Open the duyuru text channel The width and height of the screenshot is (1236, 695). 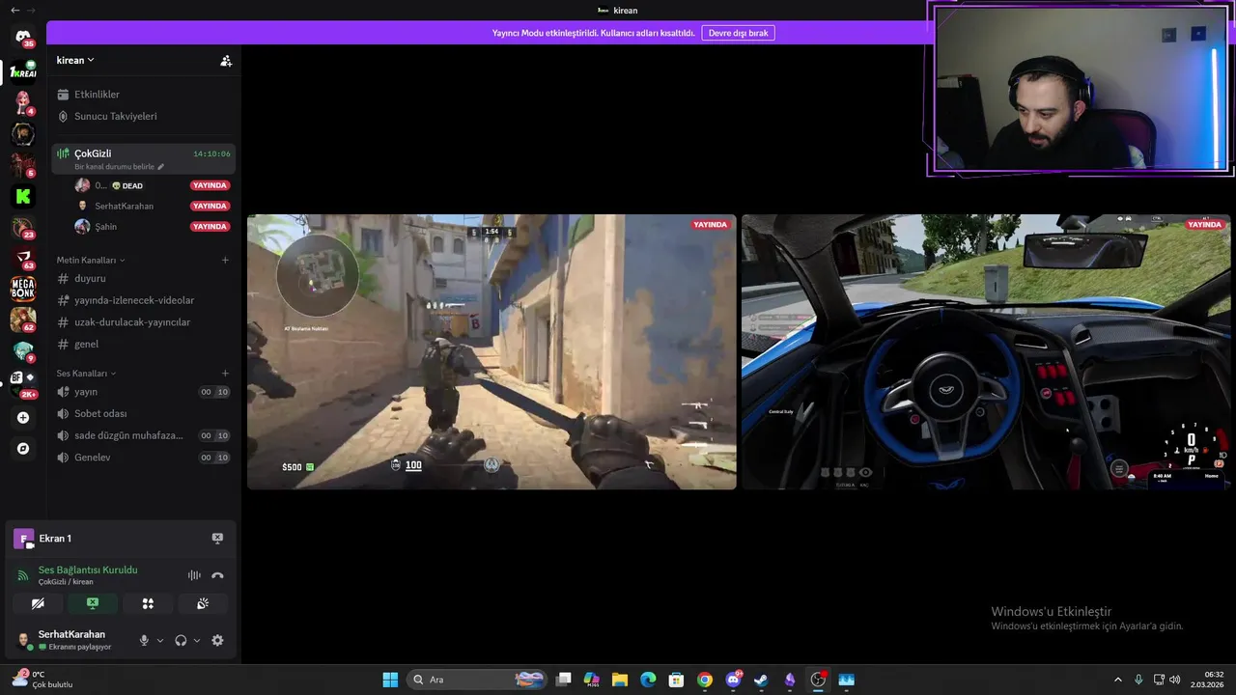(x=143, y=278)
